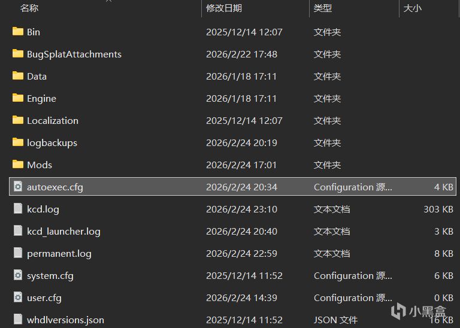The height and width of the screenshot is (328, 460).
Task: Select the kcd_launcher.log file name
Action: click(63, 231)
